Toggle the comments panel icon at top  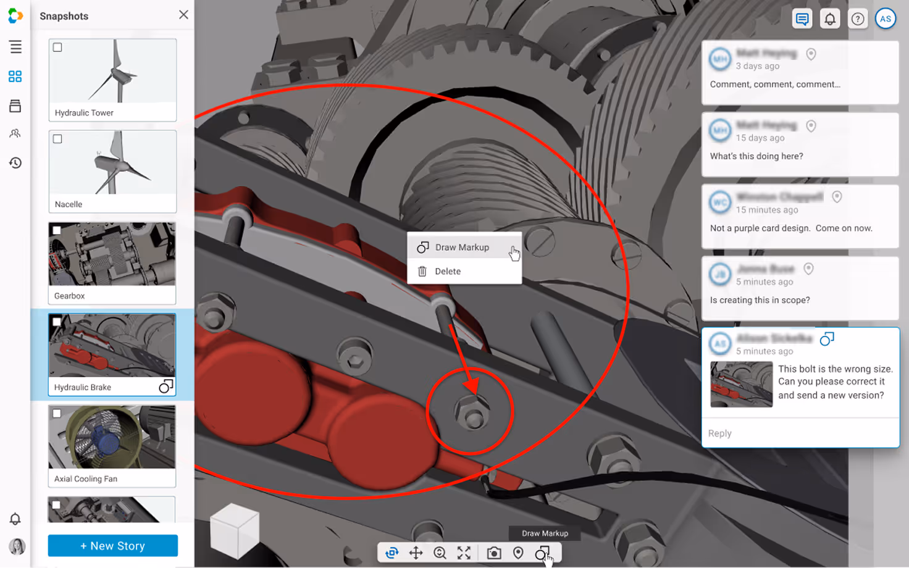(802, 19)
